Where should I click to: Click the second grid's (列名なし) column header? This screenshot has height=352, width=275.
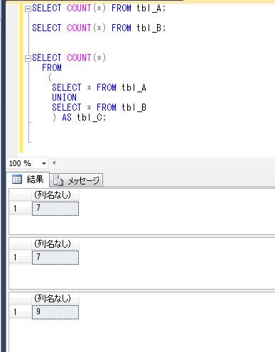click(x=55, y=244)
